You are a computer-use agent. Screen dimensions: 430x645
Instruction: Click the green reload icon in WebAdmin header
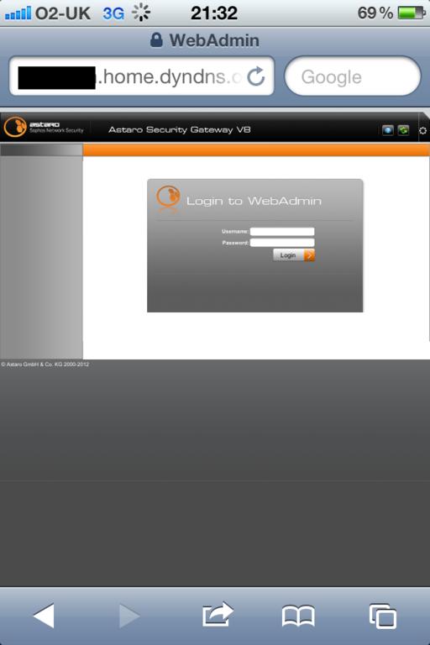pyautogui.click(x=403, y=130)
